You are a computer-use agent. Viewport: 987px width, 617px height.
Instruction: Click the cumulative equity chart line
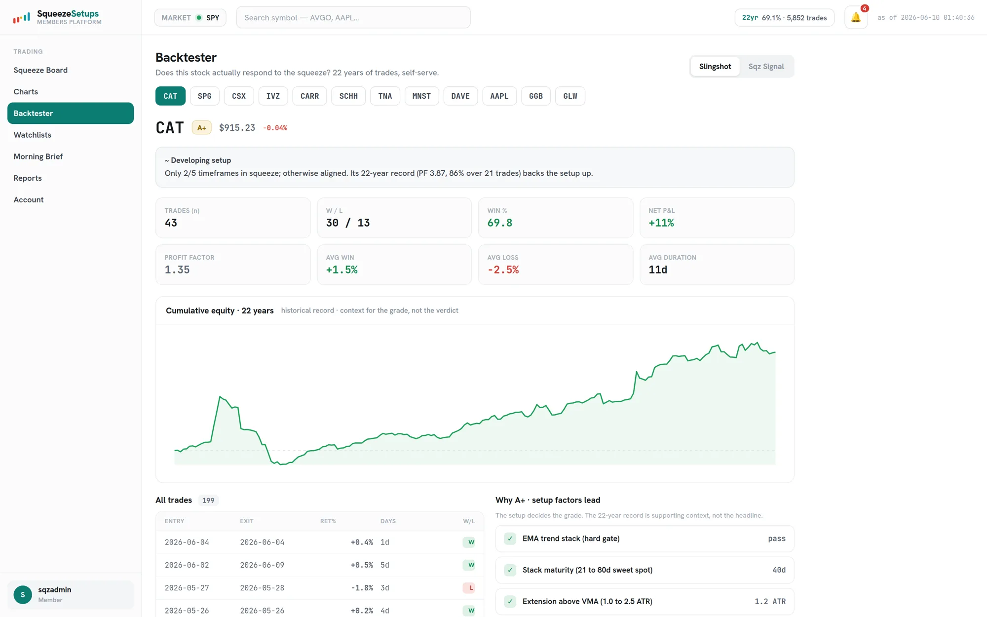click(x=475, y=402)
